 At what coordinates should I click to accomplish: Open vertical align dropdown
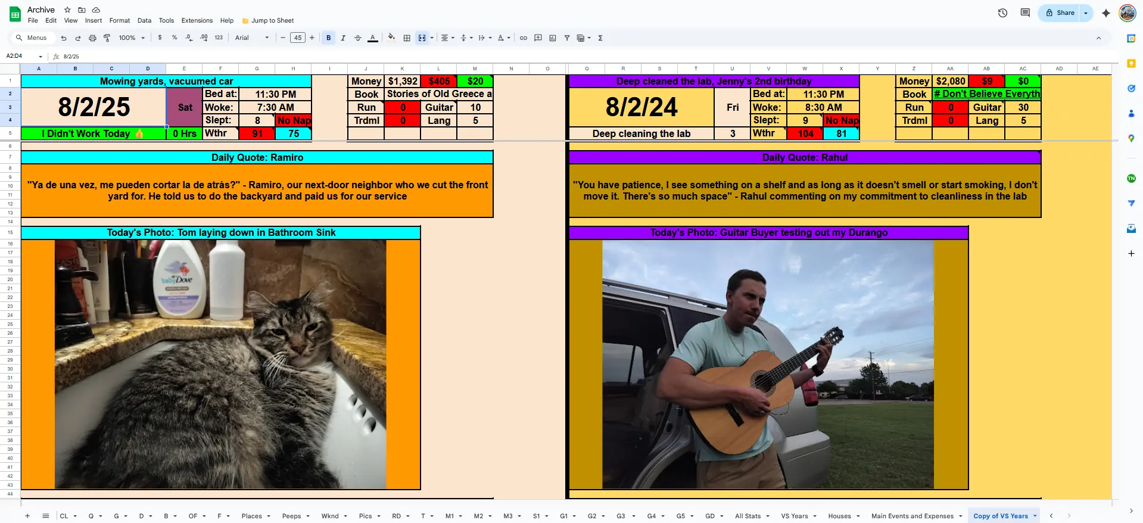pos(466,38)
